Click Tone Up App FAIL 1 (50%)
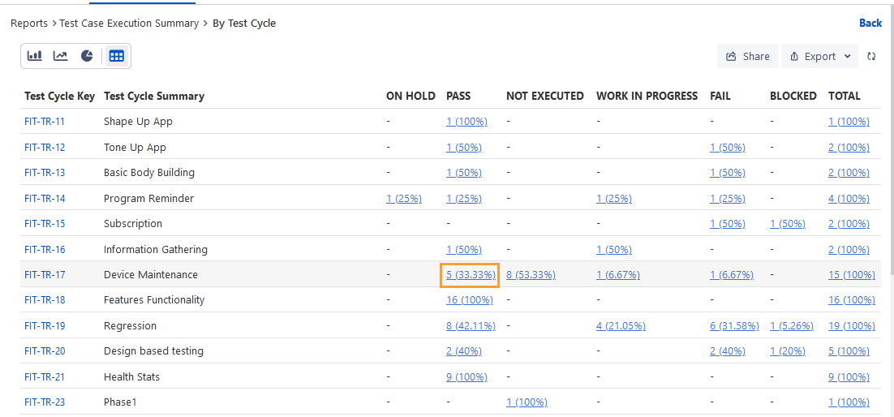894x417 pixels. point(728,147)
